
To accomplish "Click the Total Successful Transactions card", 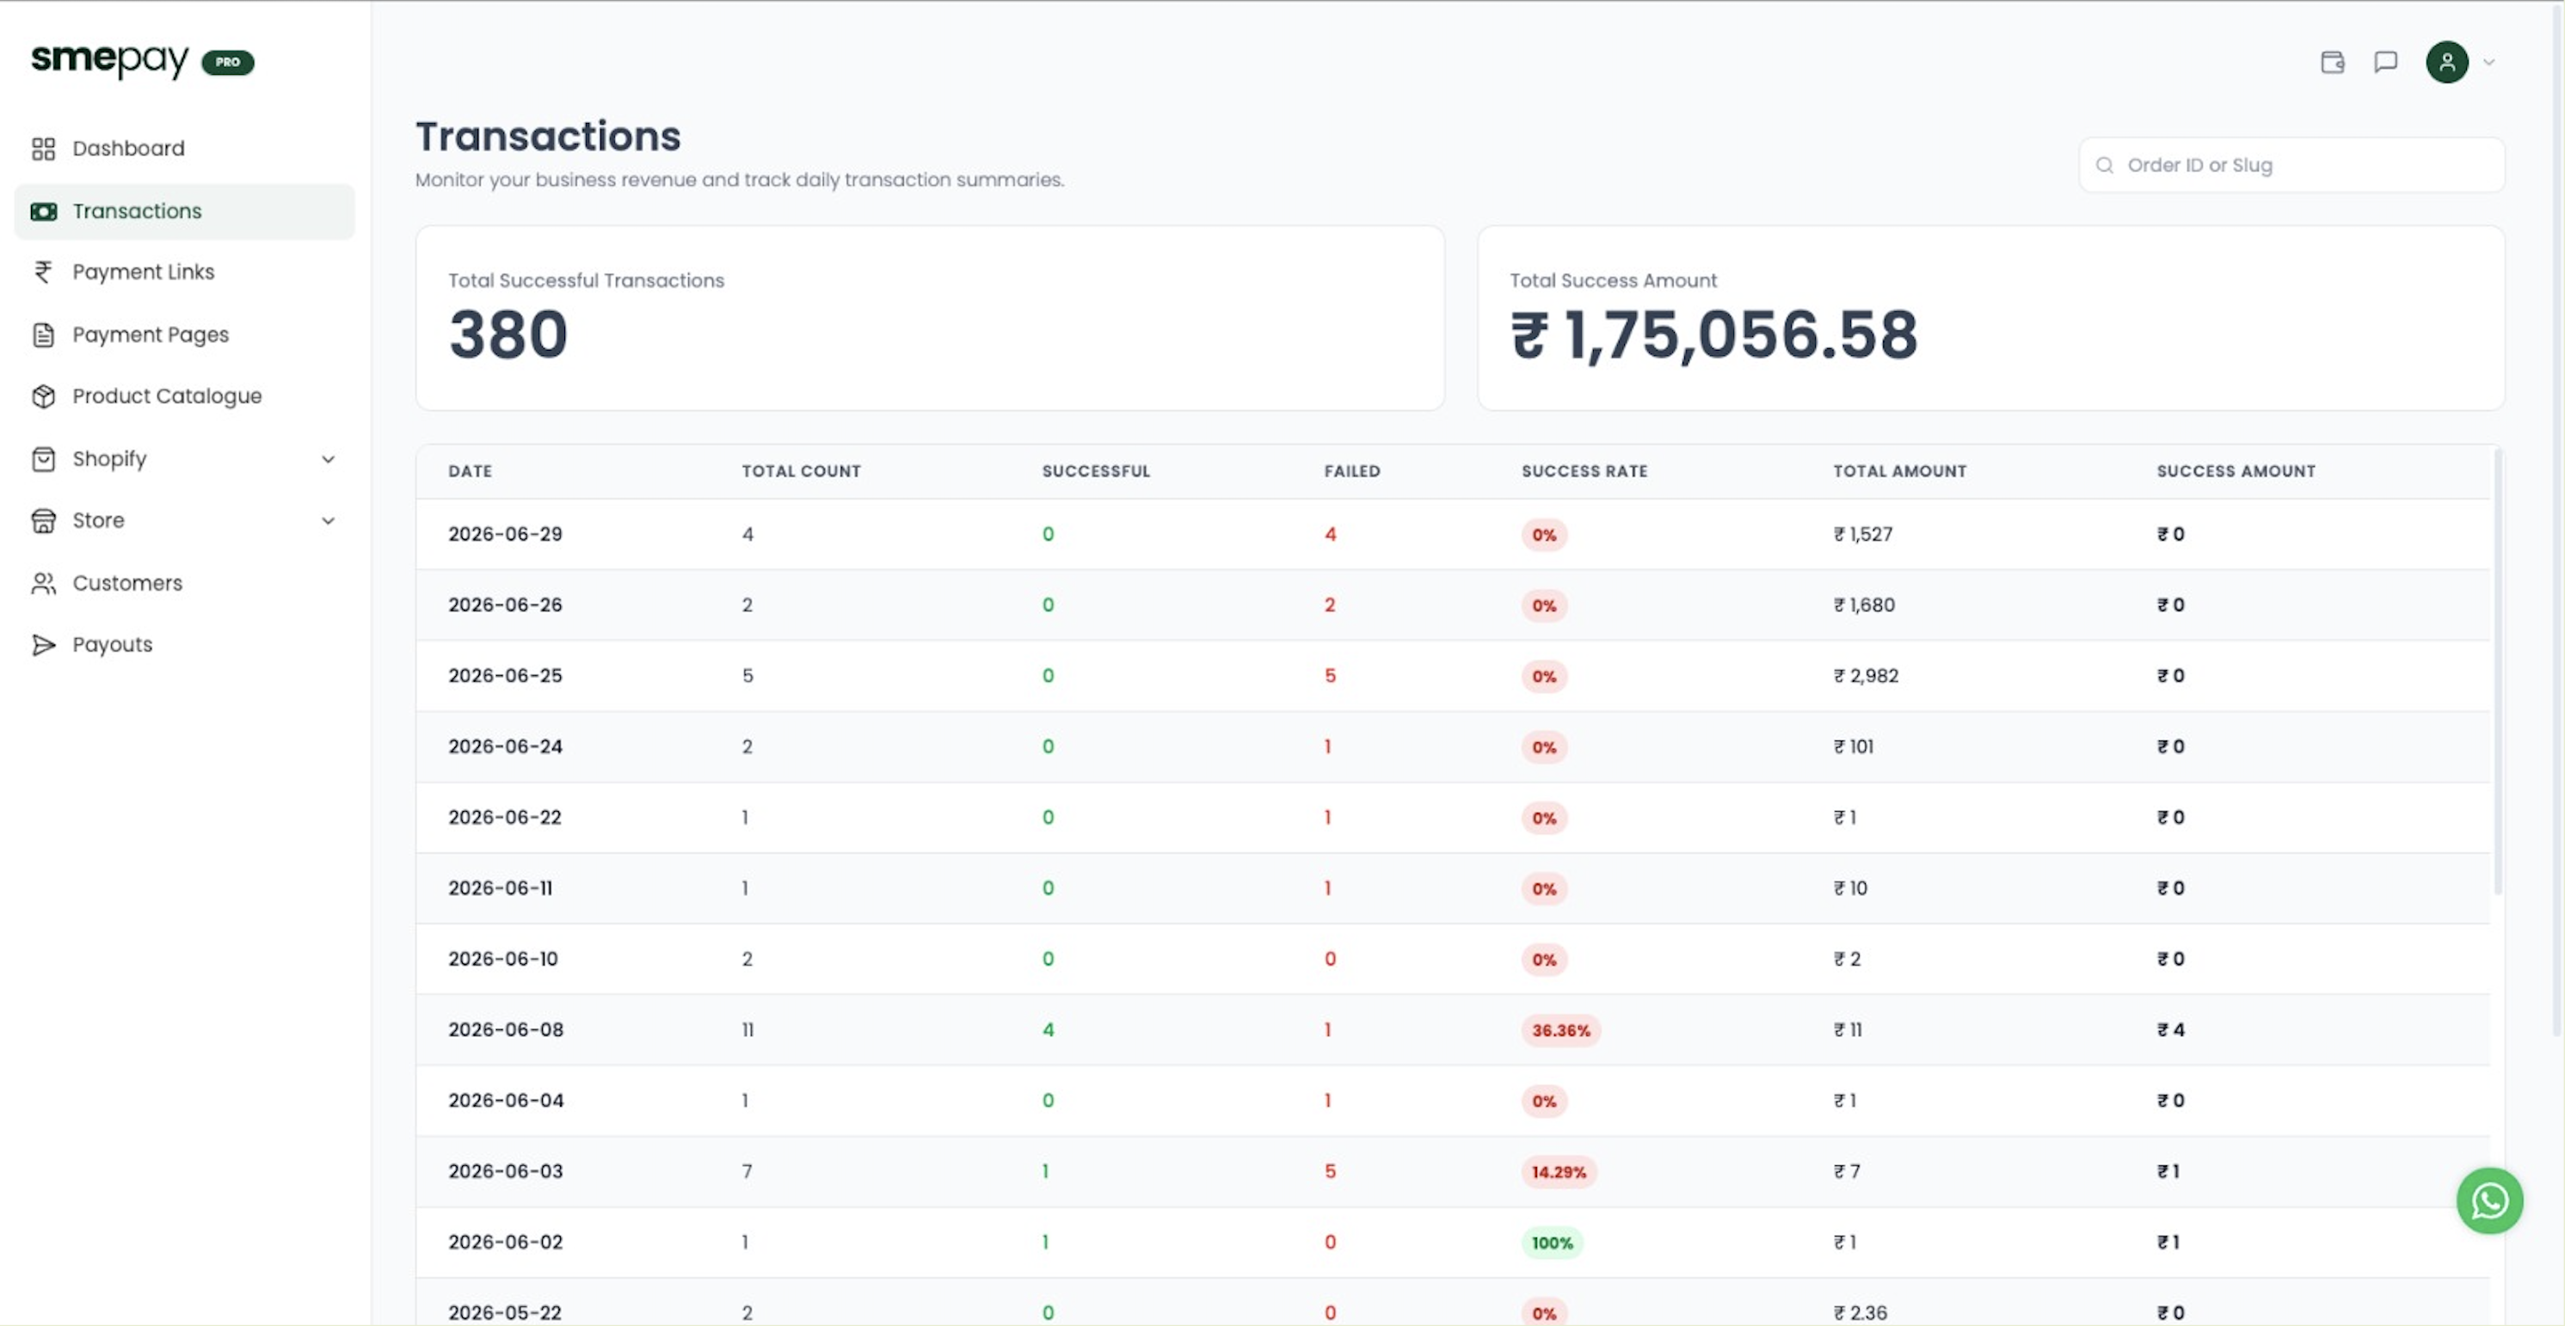I will (x=929, y=317).
